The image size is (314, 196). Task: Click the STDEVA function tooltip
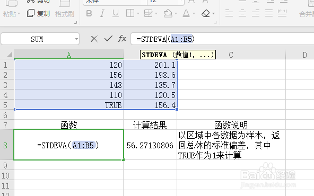178,55
